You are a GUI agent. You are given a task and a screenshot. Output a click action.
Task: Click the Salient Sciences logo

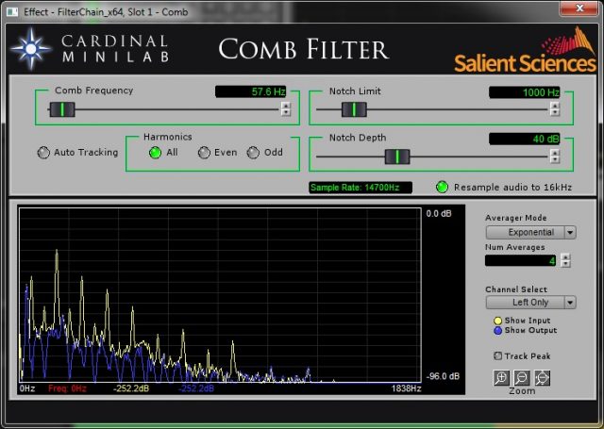(525, 50)
